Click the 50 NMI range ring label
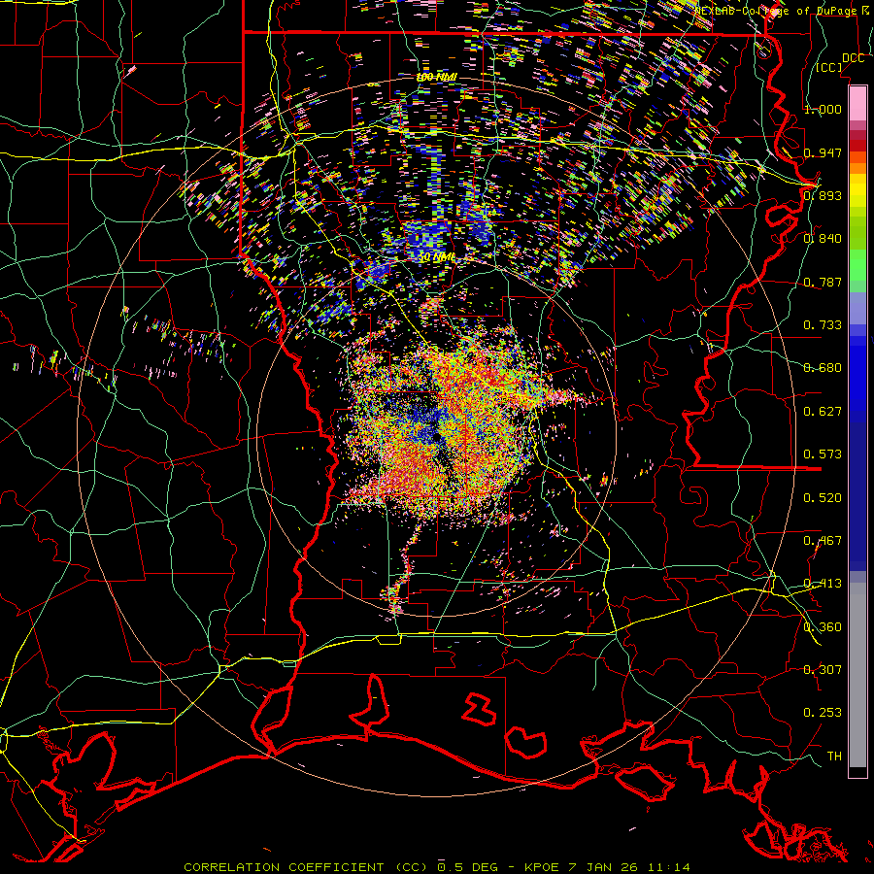The image size is (874, 874). tap(437, 257)
